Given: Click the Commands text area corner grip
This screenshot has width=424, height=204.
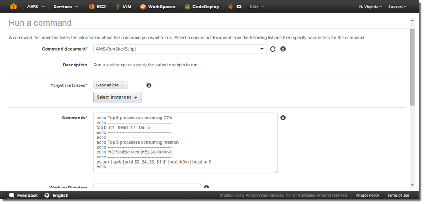Looking at the screenshot, I should (275, 171).
